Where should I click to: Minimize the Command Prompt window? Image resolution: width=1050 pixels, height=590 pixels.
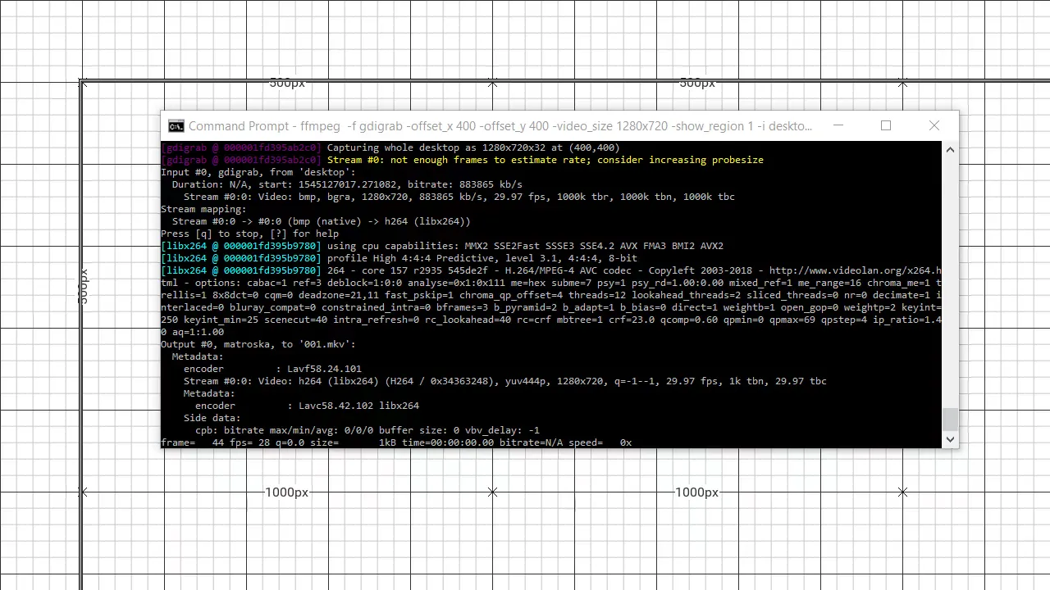pos(838,125)
